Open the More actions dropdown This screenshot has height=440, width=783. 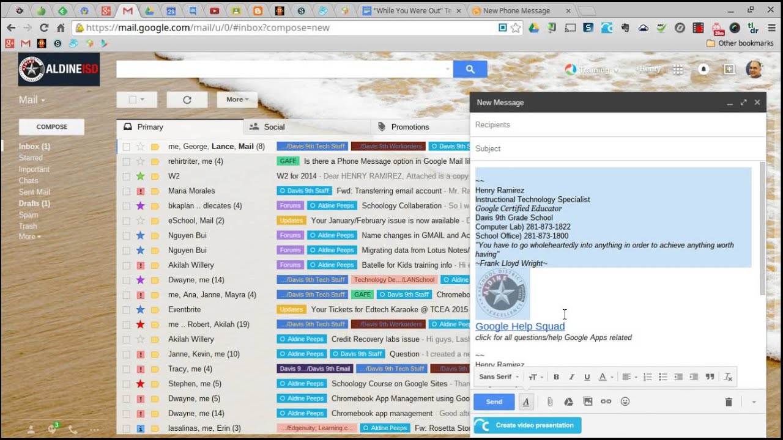[x=237, y=100]
